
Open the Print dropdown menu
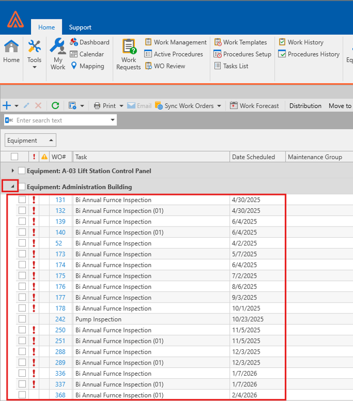click(122, 106)
